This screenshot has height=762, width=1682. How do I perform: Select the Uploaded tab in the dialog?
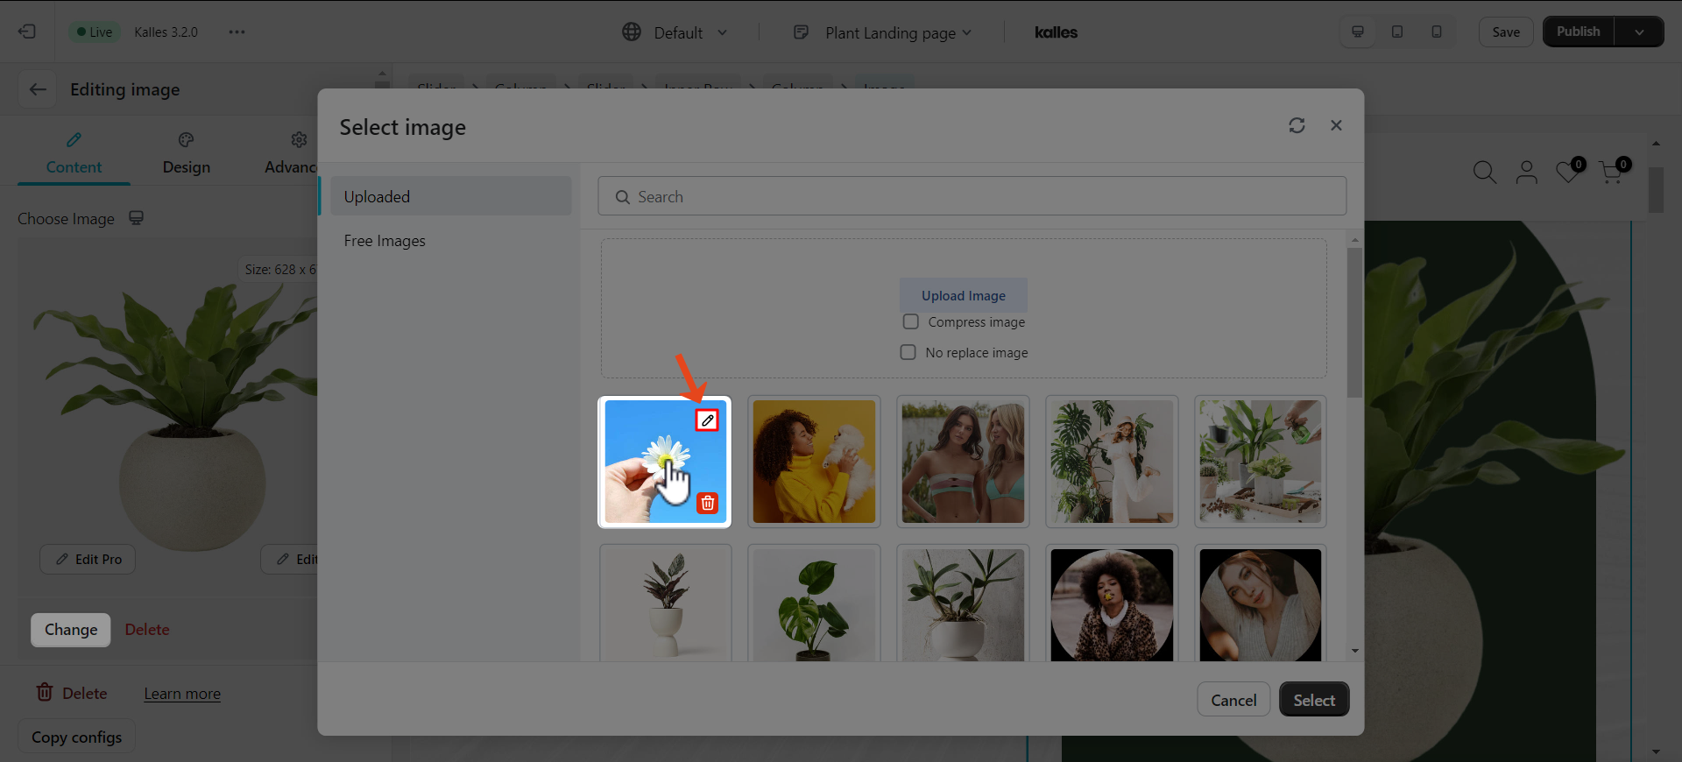coord(451,196)
